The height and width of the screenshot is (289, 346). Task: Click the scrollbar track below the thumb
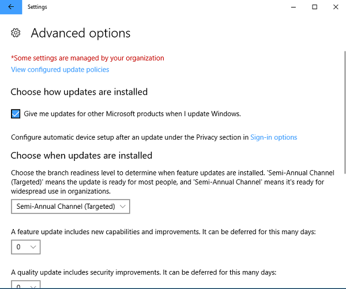343,231
